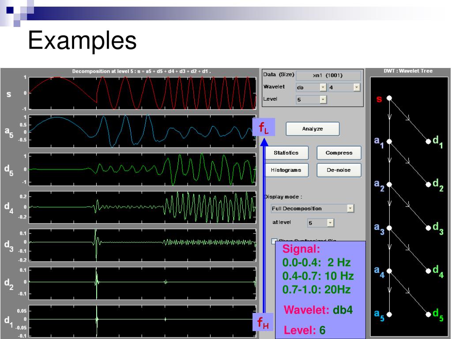Open Histograms
The image size is (452, 339).
click(286, 170)
